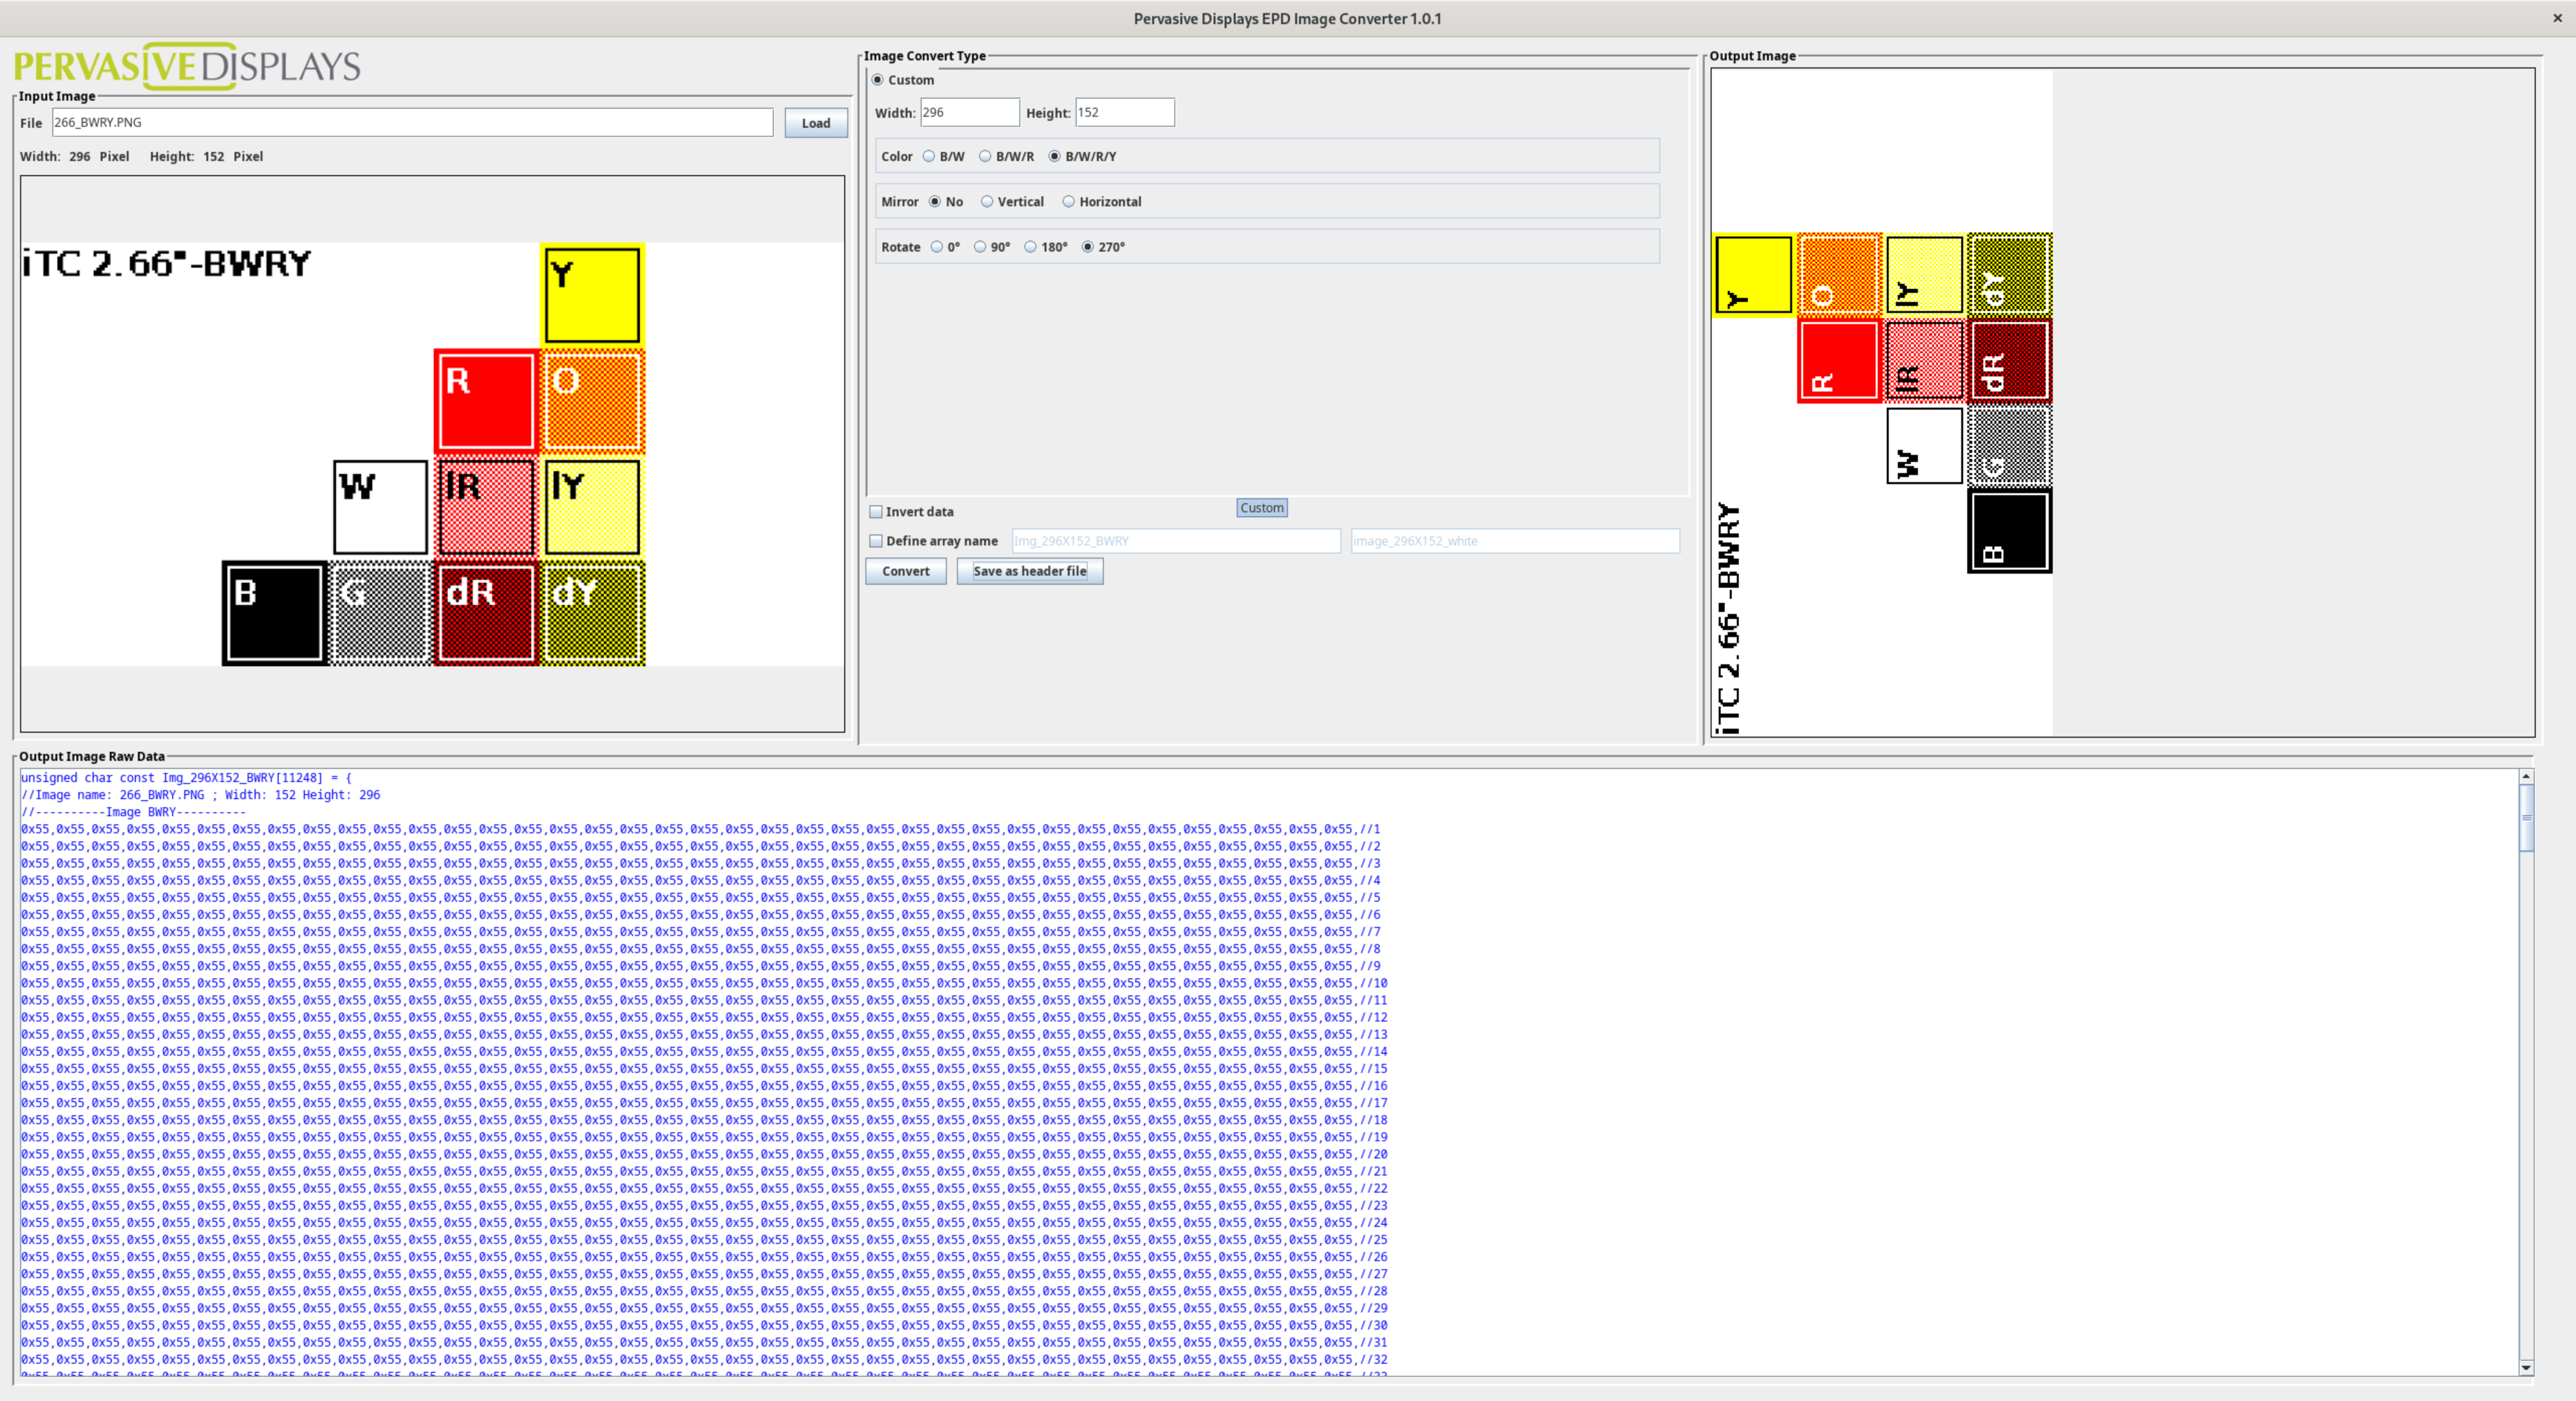Click raw data row ending in //20
Viewport: 2576px width, 1401px height.
[704, 1154]
